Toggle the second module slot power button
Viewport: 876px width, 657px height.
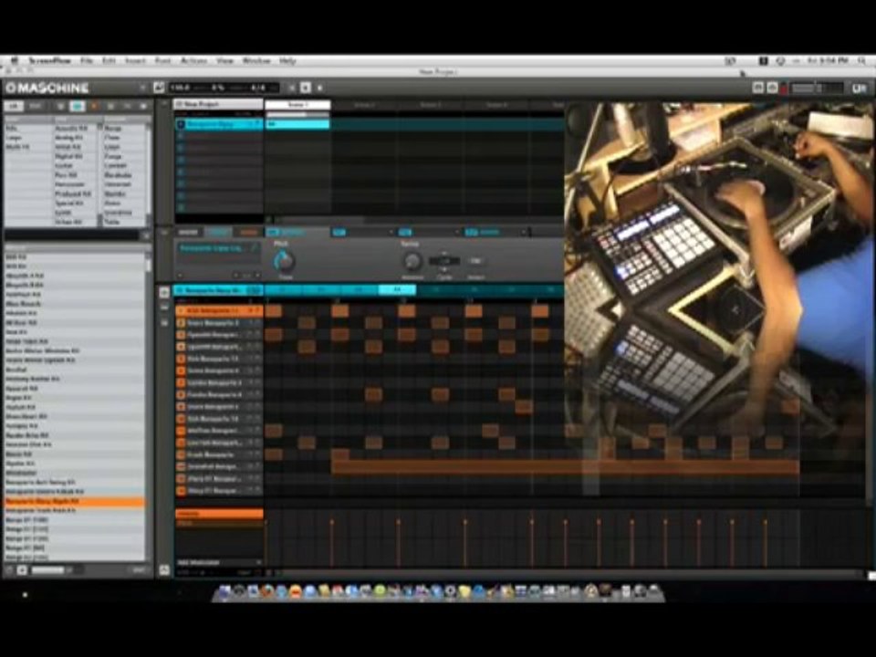pyautogui.click(x=339, y=232)
